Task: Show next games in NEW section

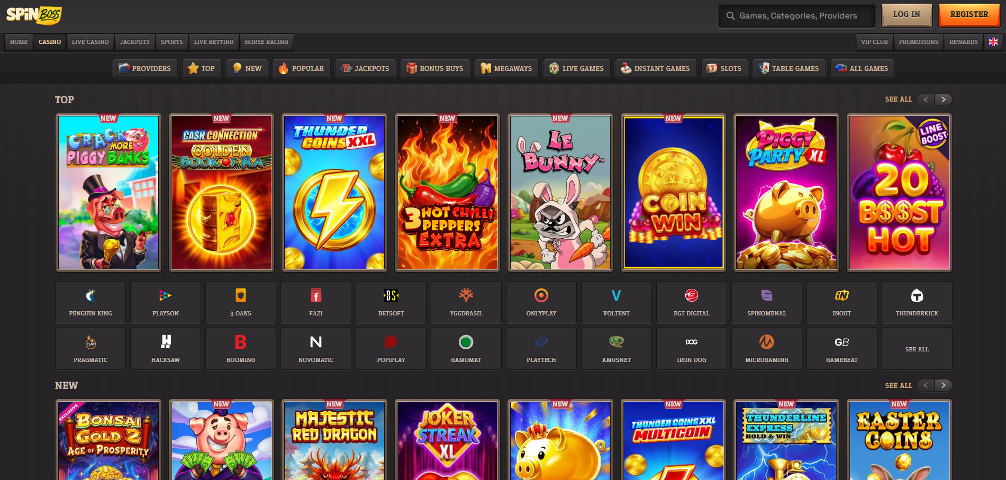Action: [943, 385]
